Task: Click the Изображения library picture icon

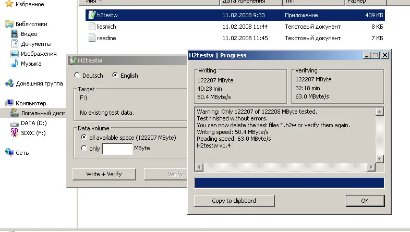Action: tap(15, 54)
